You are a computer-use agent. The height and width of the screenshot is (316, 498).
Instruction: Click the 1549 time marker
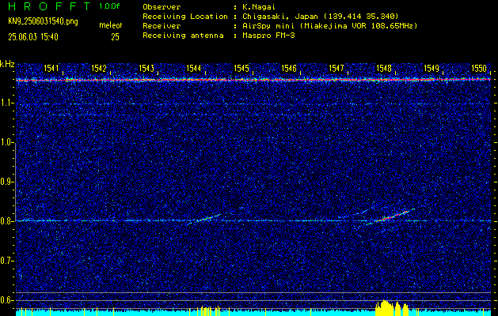pyautogui.click(x=431, y=68)
